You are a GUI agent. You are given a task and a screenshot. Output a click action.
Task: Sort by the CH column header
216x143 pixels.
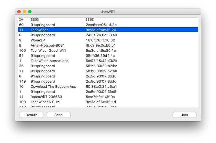click(24, 19)
